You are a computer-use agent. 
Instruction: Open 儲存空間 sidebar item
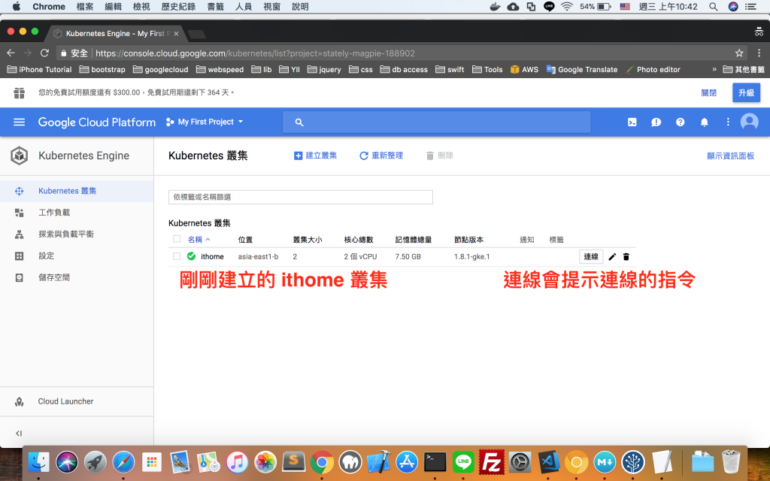(x=77, y=277)
